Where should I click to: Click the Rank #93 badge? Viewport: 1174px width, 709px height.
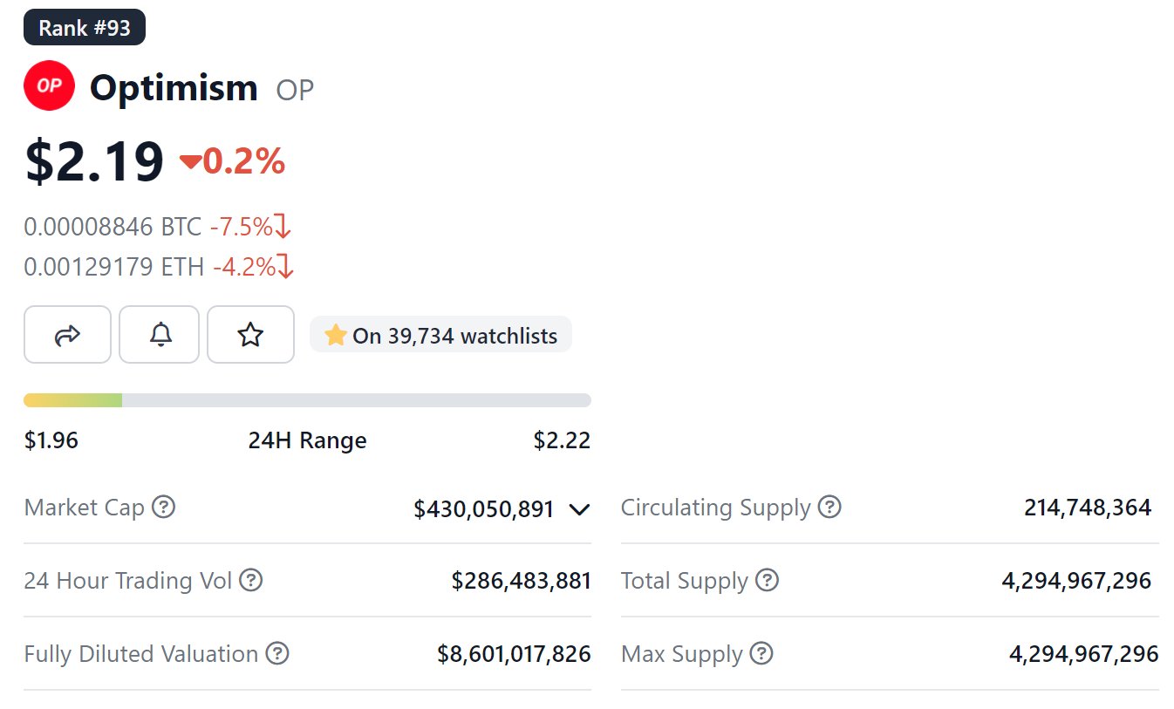pyautogui.click(x=84, y=26)
